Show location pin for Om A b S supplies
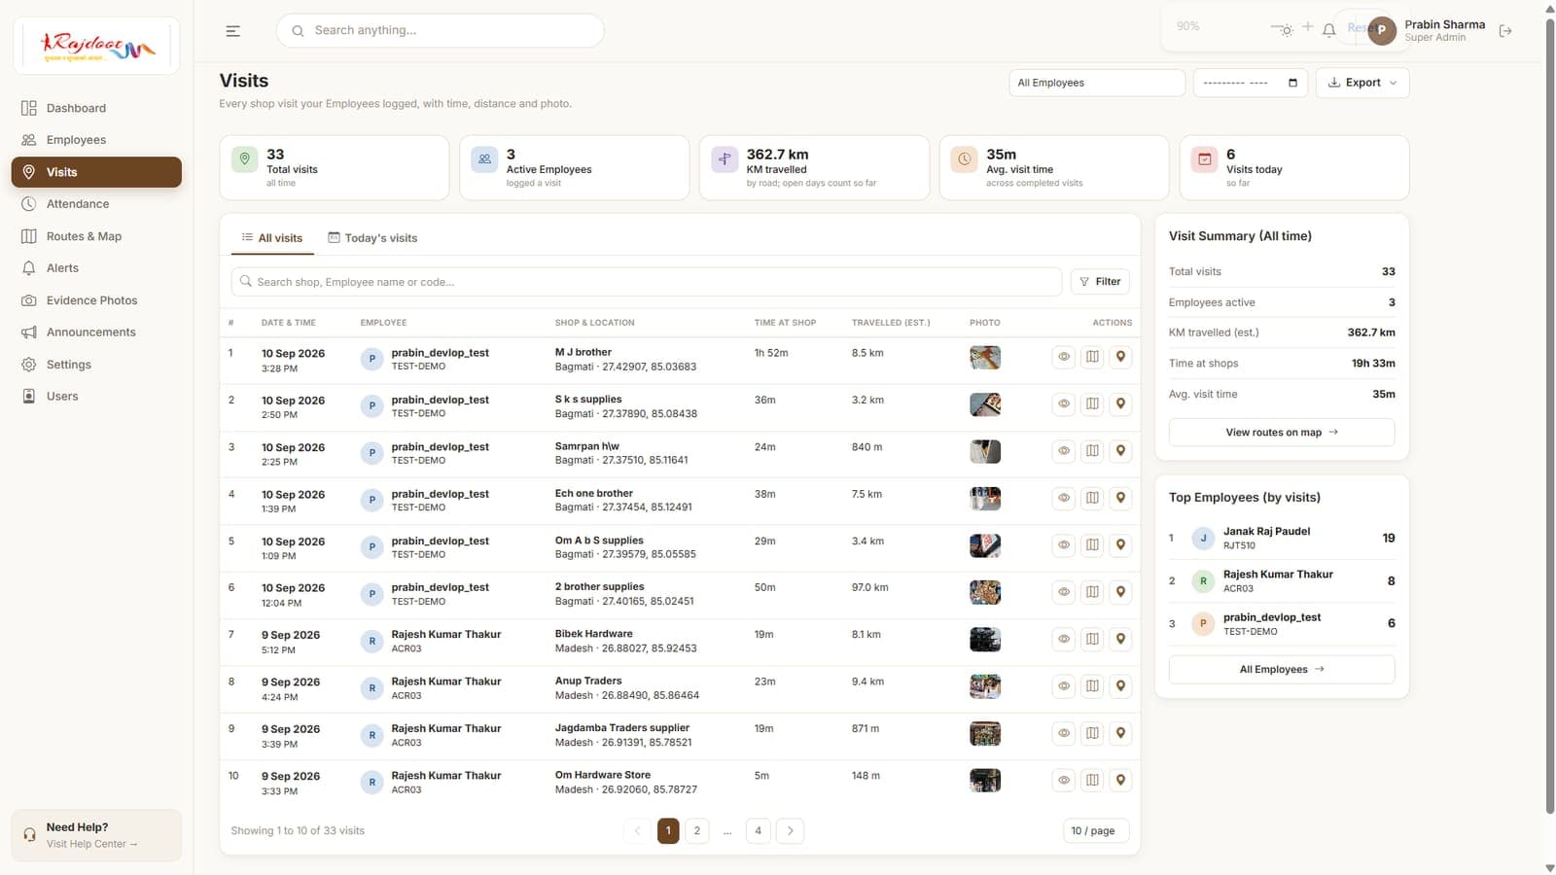Image resolution: width=1556 pixels, height=875 pixels. coord(1120,545)
